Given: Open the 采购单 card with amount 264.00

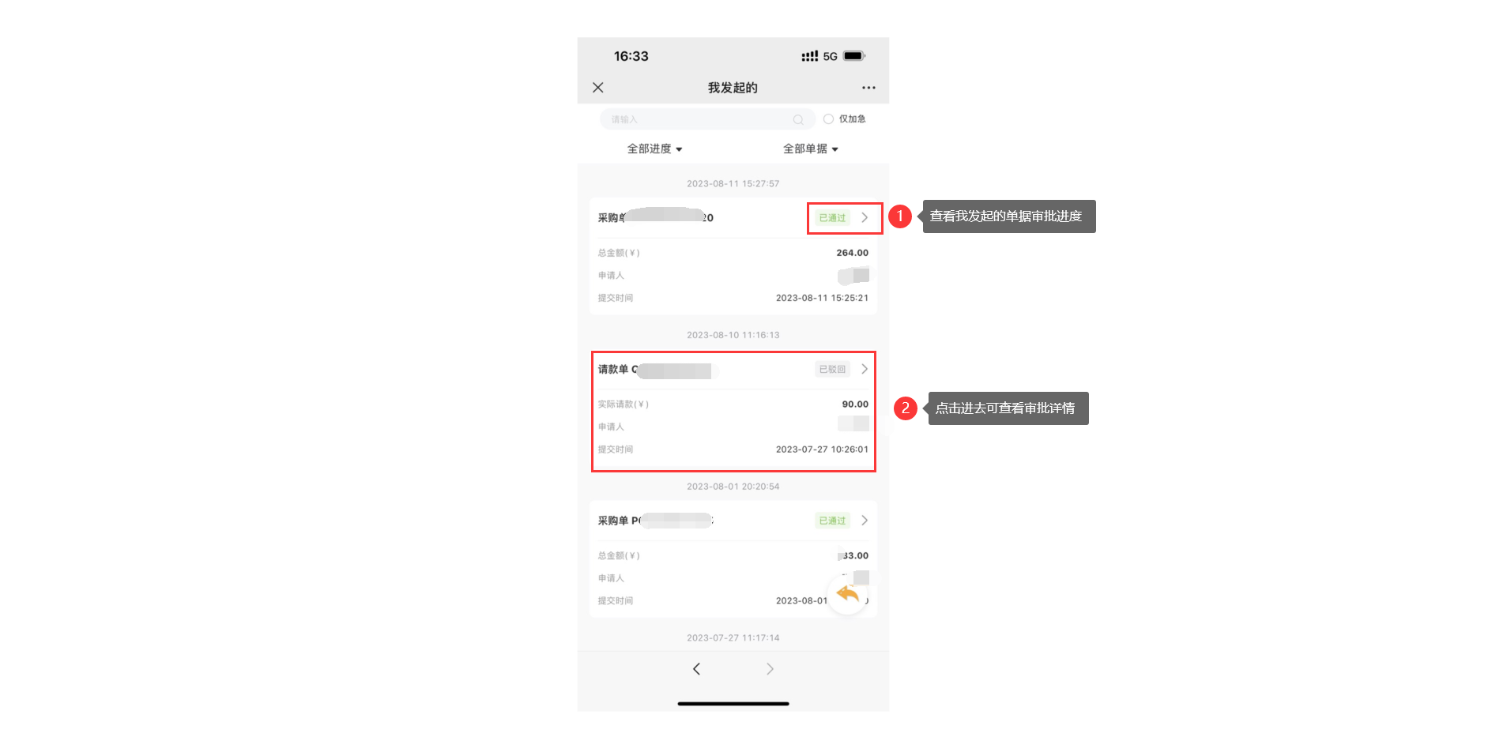Looking at the screenshot, I should click(x=733, y=257).
